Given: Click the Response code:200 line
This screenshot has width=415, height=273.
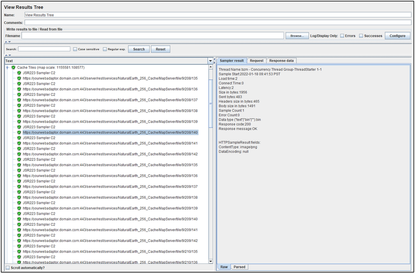Looking at the screenshot, I should 234,124.
